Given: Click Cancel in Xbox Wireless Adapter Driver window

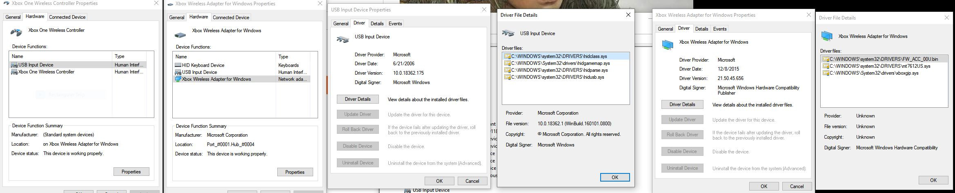Looking at the screenshot, I should (x=797, y=186).
